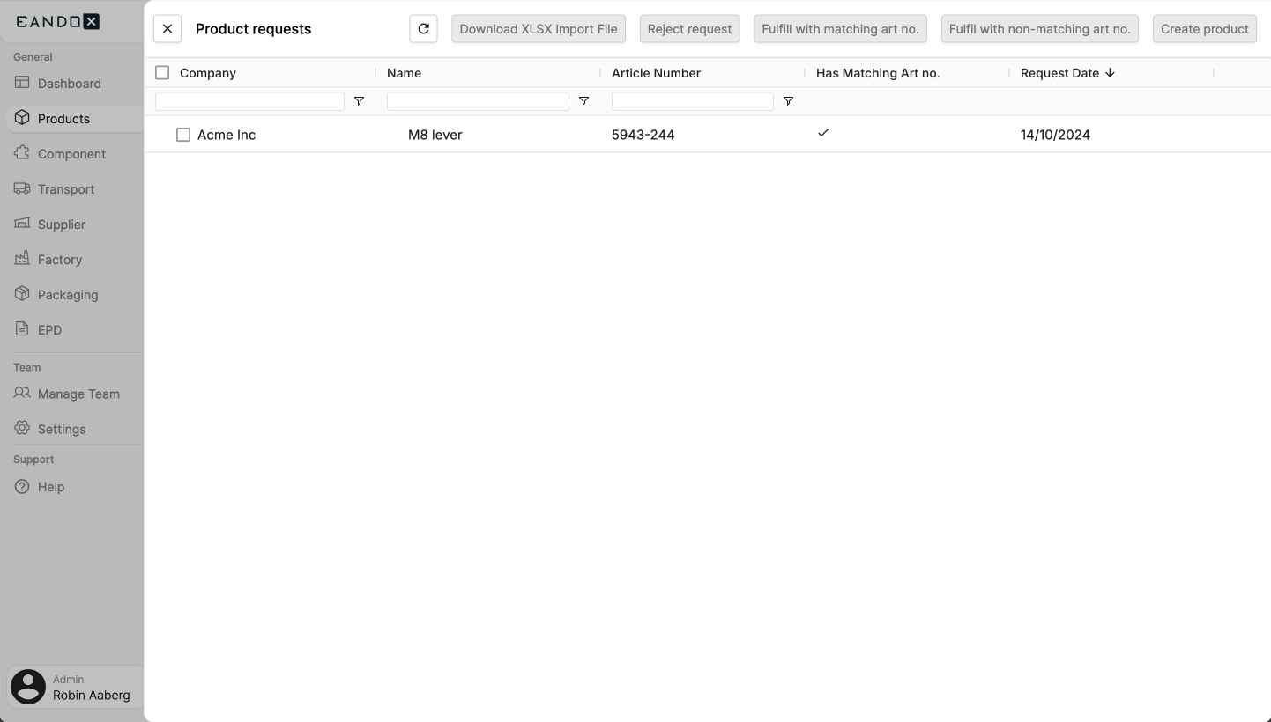Viewport: 1271px width, 722px height.
Task: Open the Factory page
Action: 58,259
